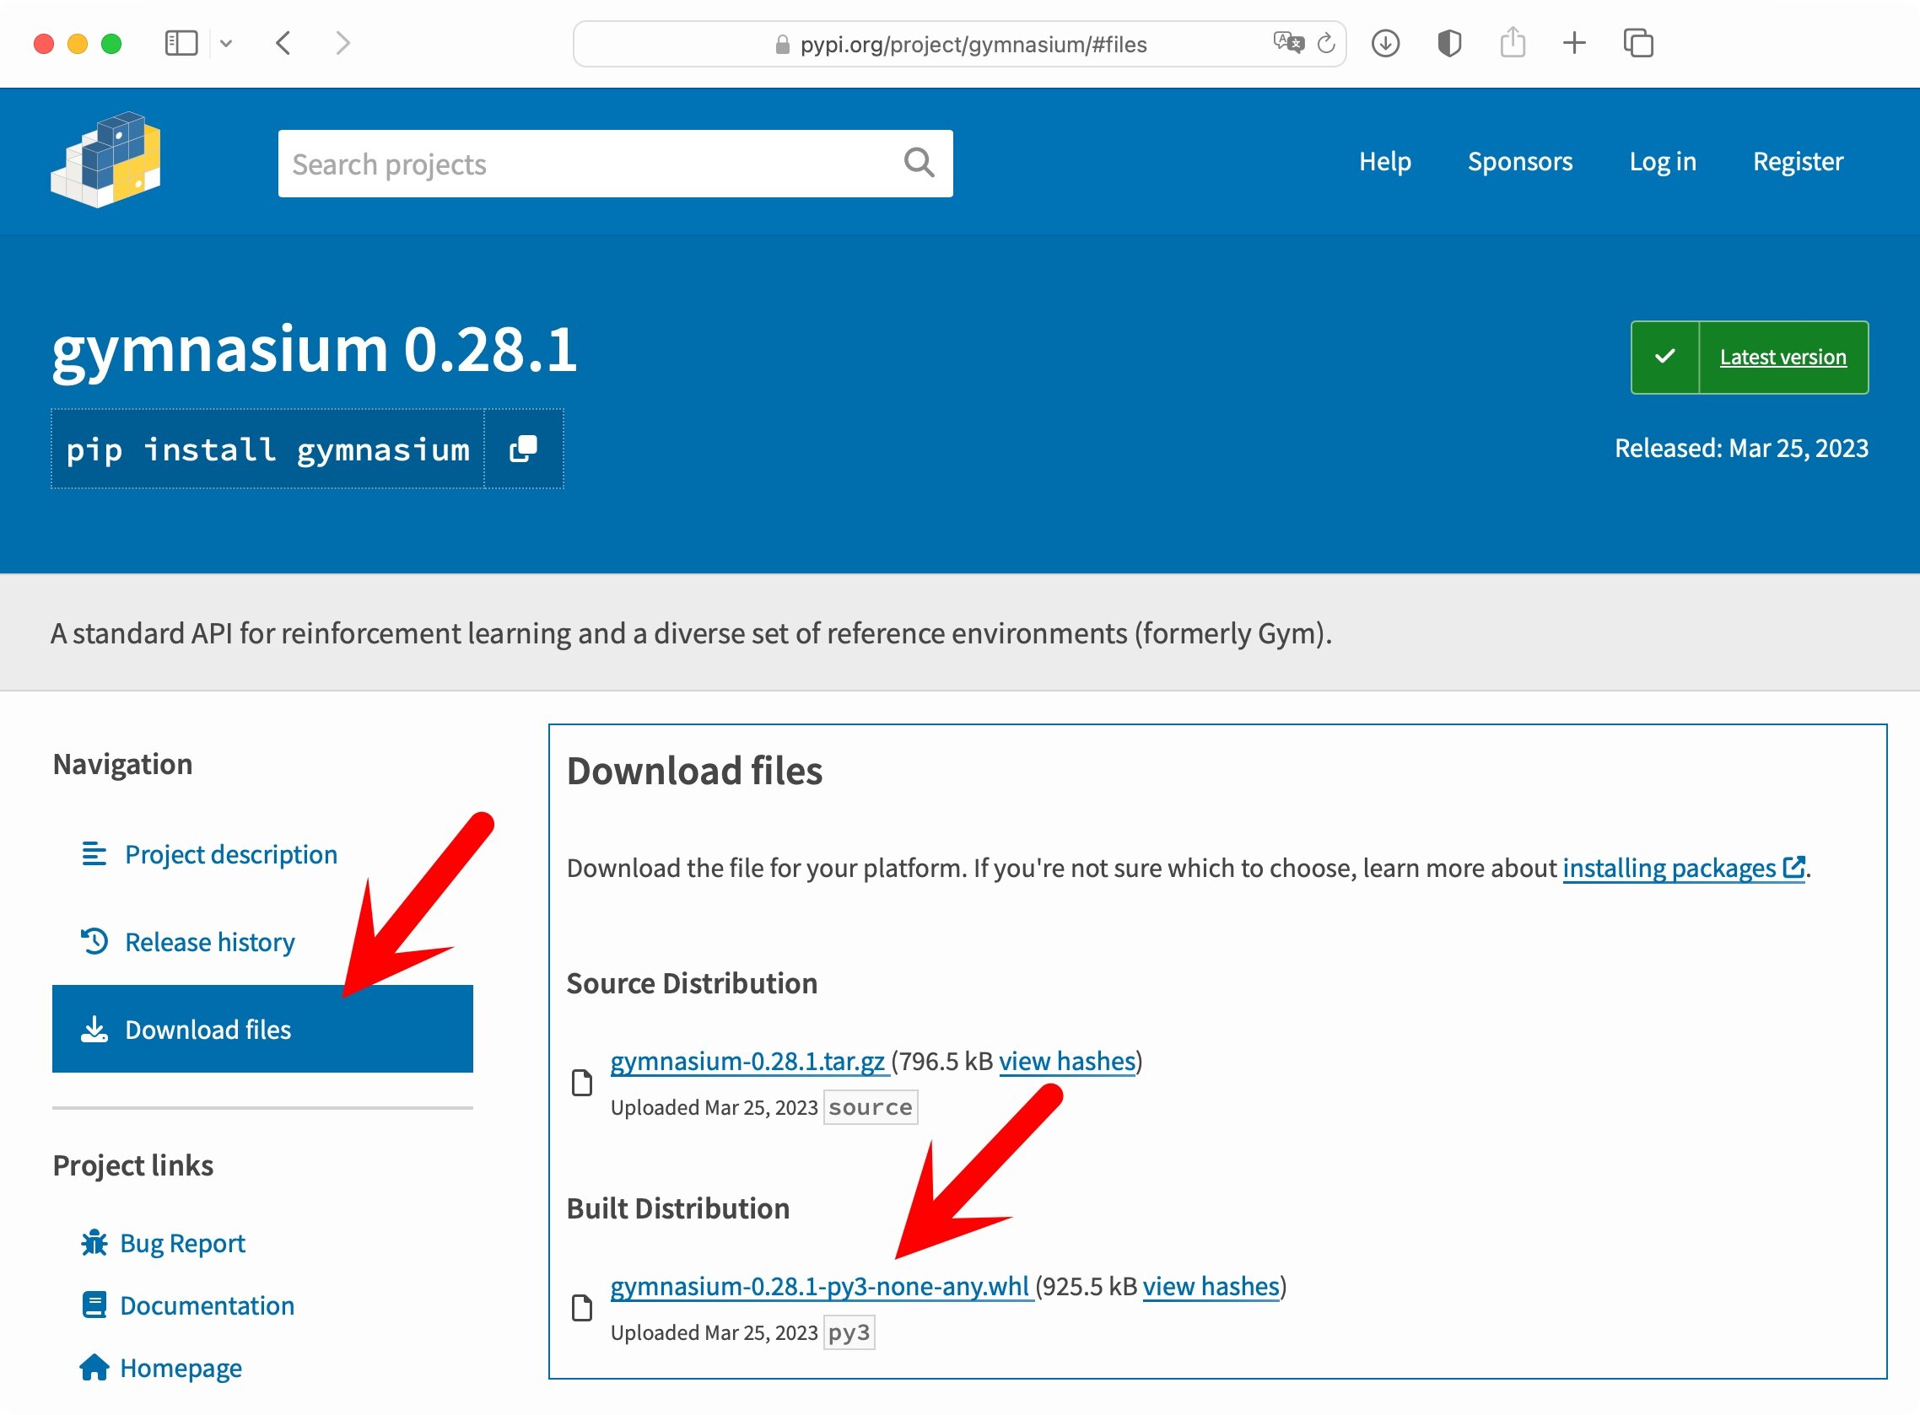Open the Release history tab
The width and height of the screenshot is (1920, 1415).
pyautogui.click(x=209, y=942)
